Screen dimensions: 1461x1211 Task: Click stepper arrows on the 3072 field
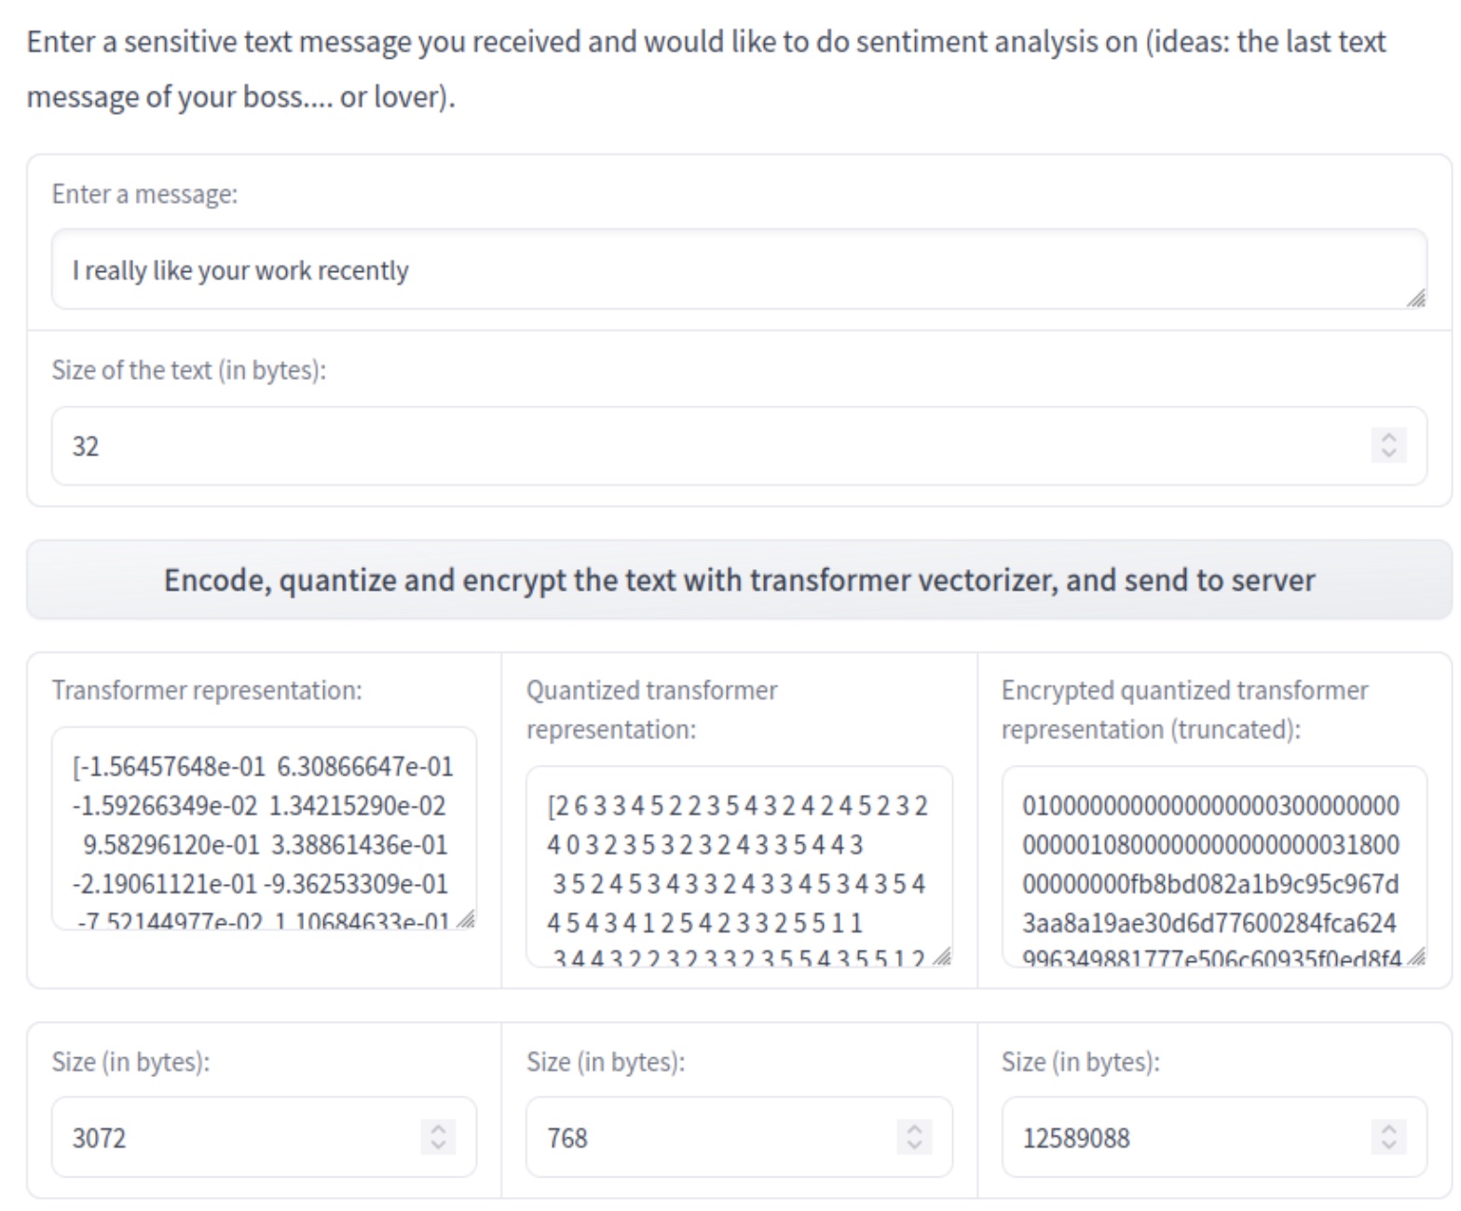pyautogui.click(x=438, y=1136)
